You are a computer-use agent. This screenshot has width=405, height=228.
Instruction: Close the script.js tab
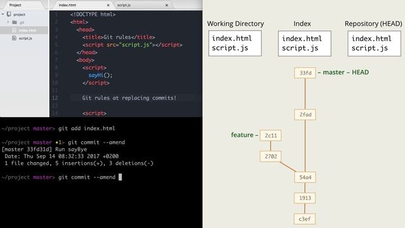pyautogui.click(x=166, y=5)
